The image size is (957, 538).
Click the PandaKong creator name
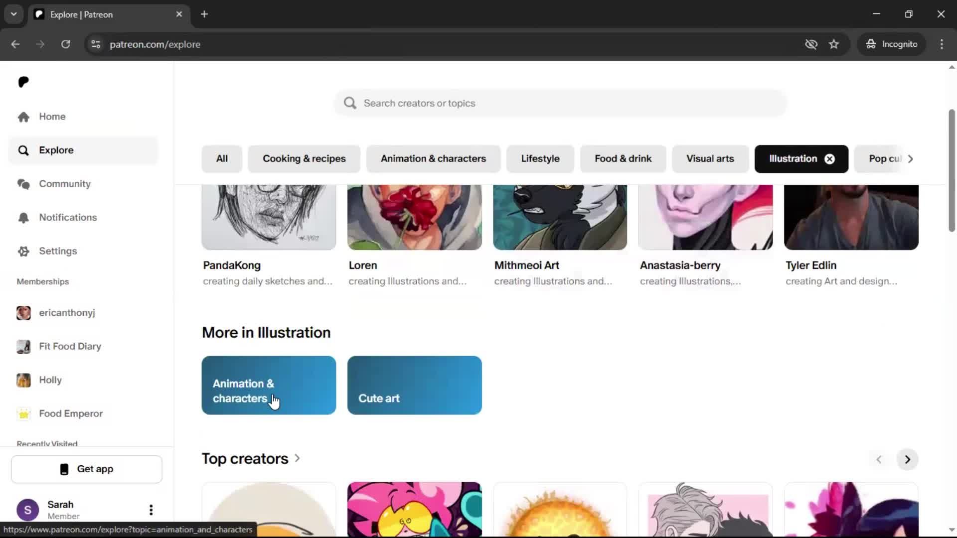tap(232, 266)
